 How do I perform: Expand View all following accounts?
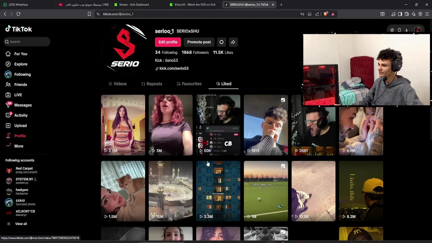pos(17,224)
